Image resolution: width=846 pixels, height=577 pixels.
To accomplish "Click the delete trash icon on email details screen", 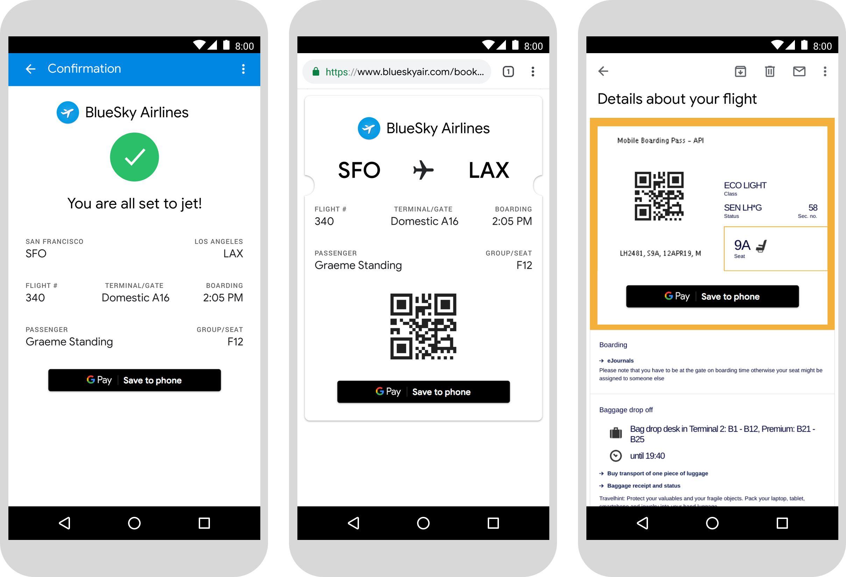I will (x=769, y=70).
